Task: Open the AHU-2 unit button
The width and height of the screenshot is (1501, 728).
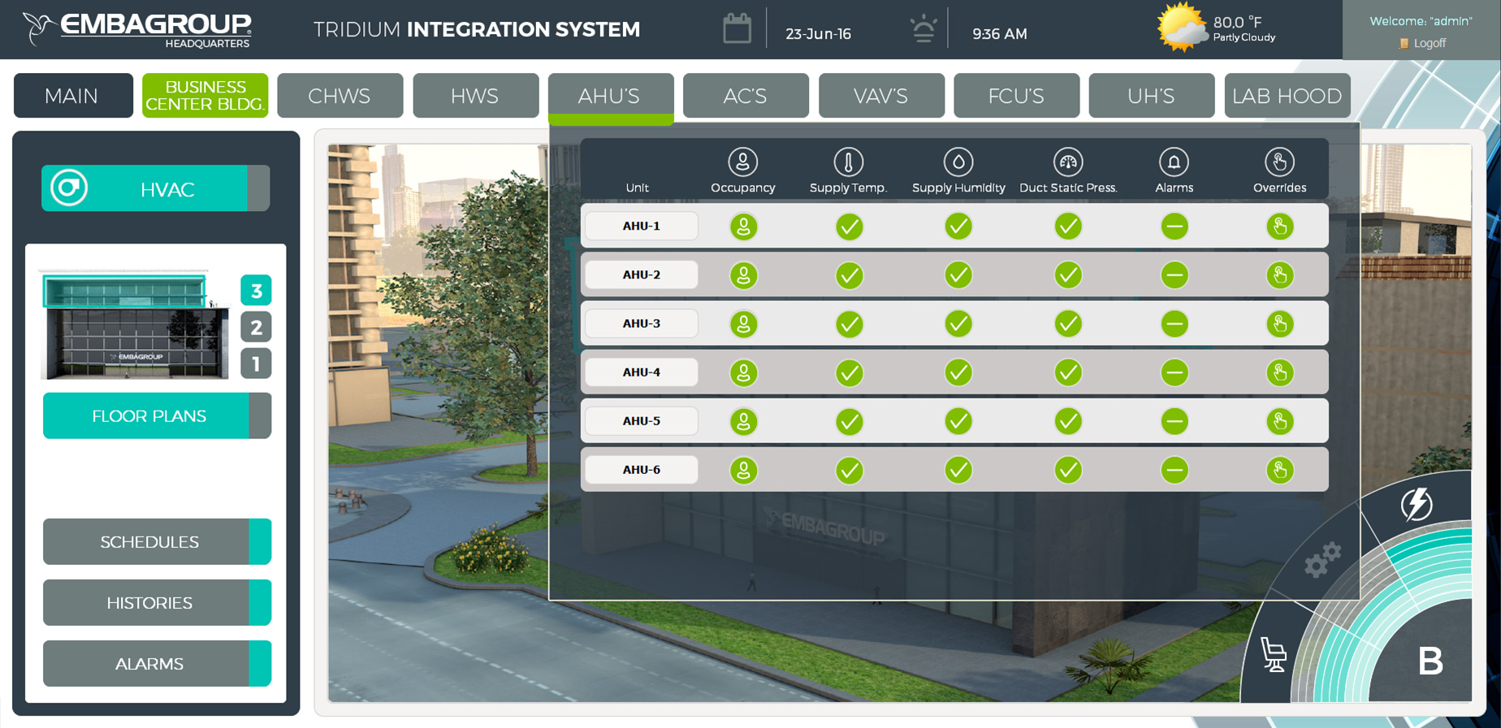Action: (641, 274)
